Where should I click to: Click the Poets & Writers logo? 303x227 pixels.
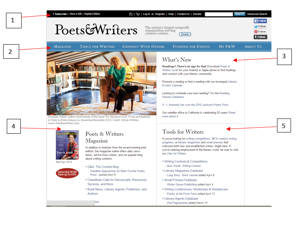coord(96,30)
